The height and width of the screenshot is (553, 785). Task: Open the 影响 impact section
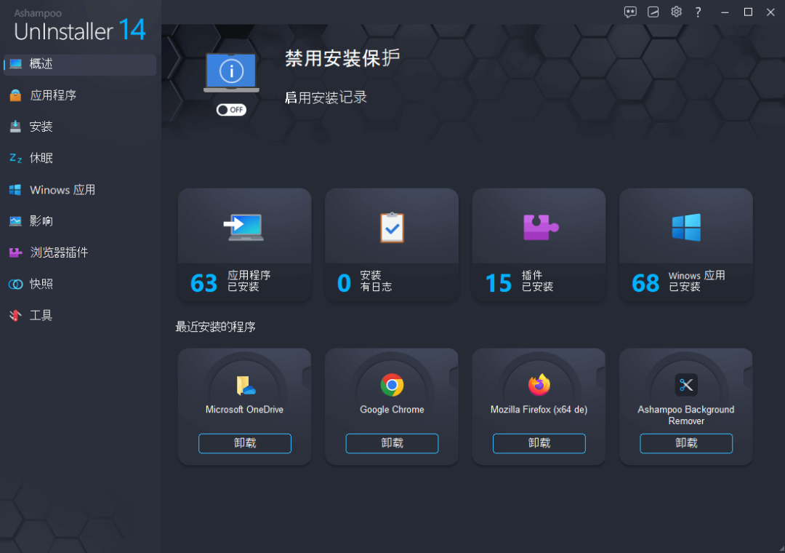coord(80,221)
